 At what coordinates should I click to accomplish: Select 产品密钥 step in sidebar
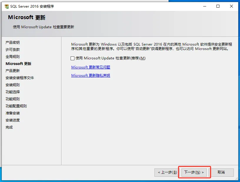[13, 43]
